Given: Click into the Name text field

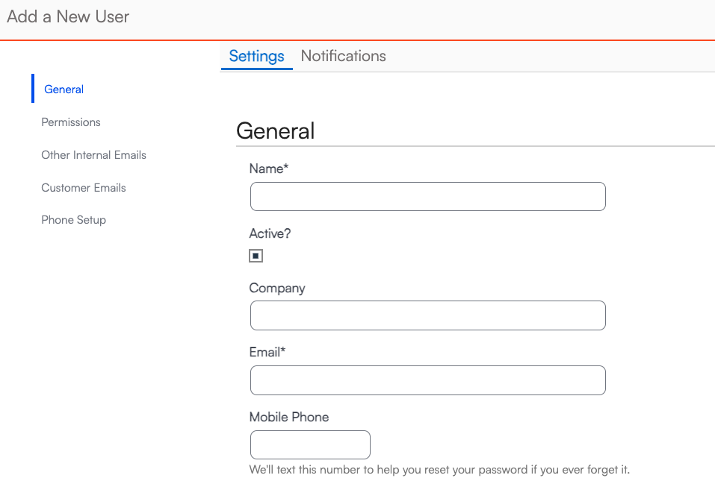Looking at the screenshot, I should (427, 197).
